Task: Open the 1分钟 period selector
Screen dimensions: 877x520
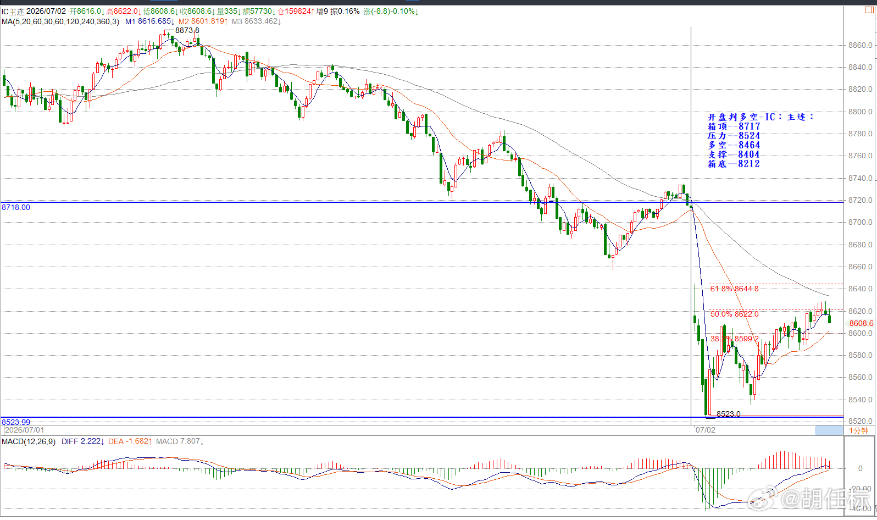Action: click(x=859, y=430)
